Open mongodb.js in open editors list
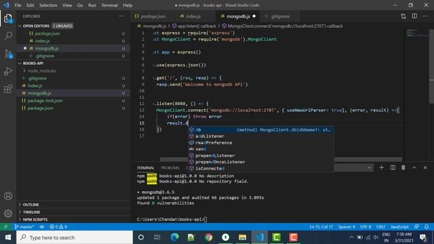Image resolution: width=434 pixels, height=244 pixels. pos(73,48)
